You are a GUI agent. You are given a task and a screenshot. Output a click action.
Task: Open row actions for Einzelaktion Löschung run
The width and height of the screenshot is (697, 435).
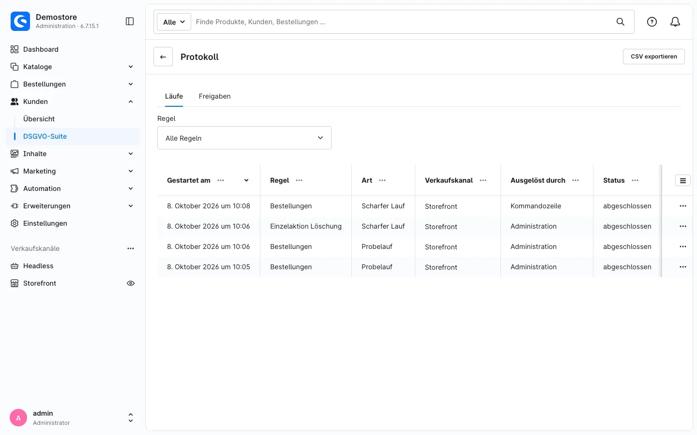tap(683, 226)
